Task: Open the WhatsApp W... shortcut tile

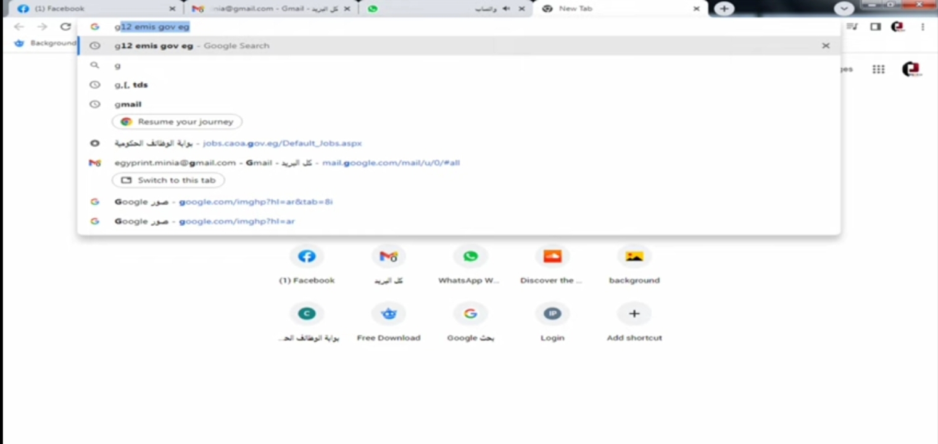Action: point(470,266)
